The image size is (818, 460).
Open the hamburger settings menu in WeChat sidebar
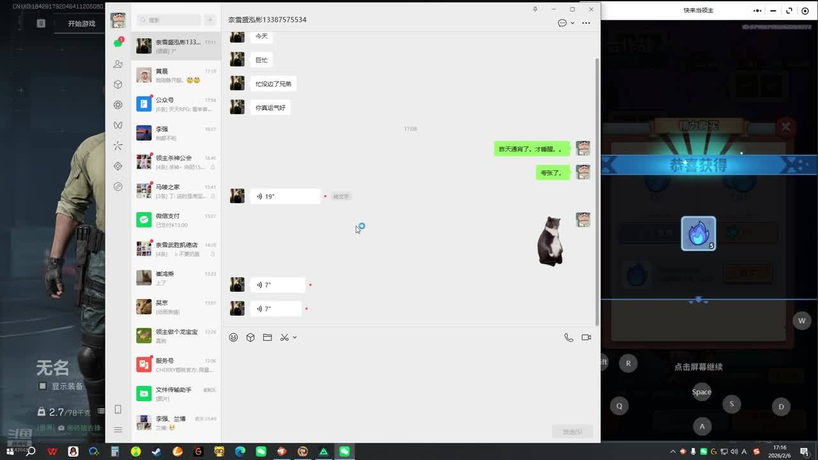pos(118,430)
